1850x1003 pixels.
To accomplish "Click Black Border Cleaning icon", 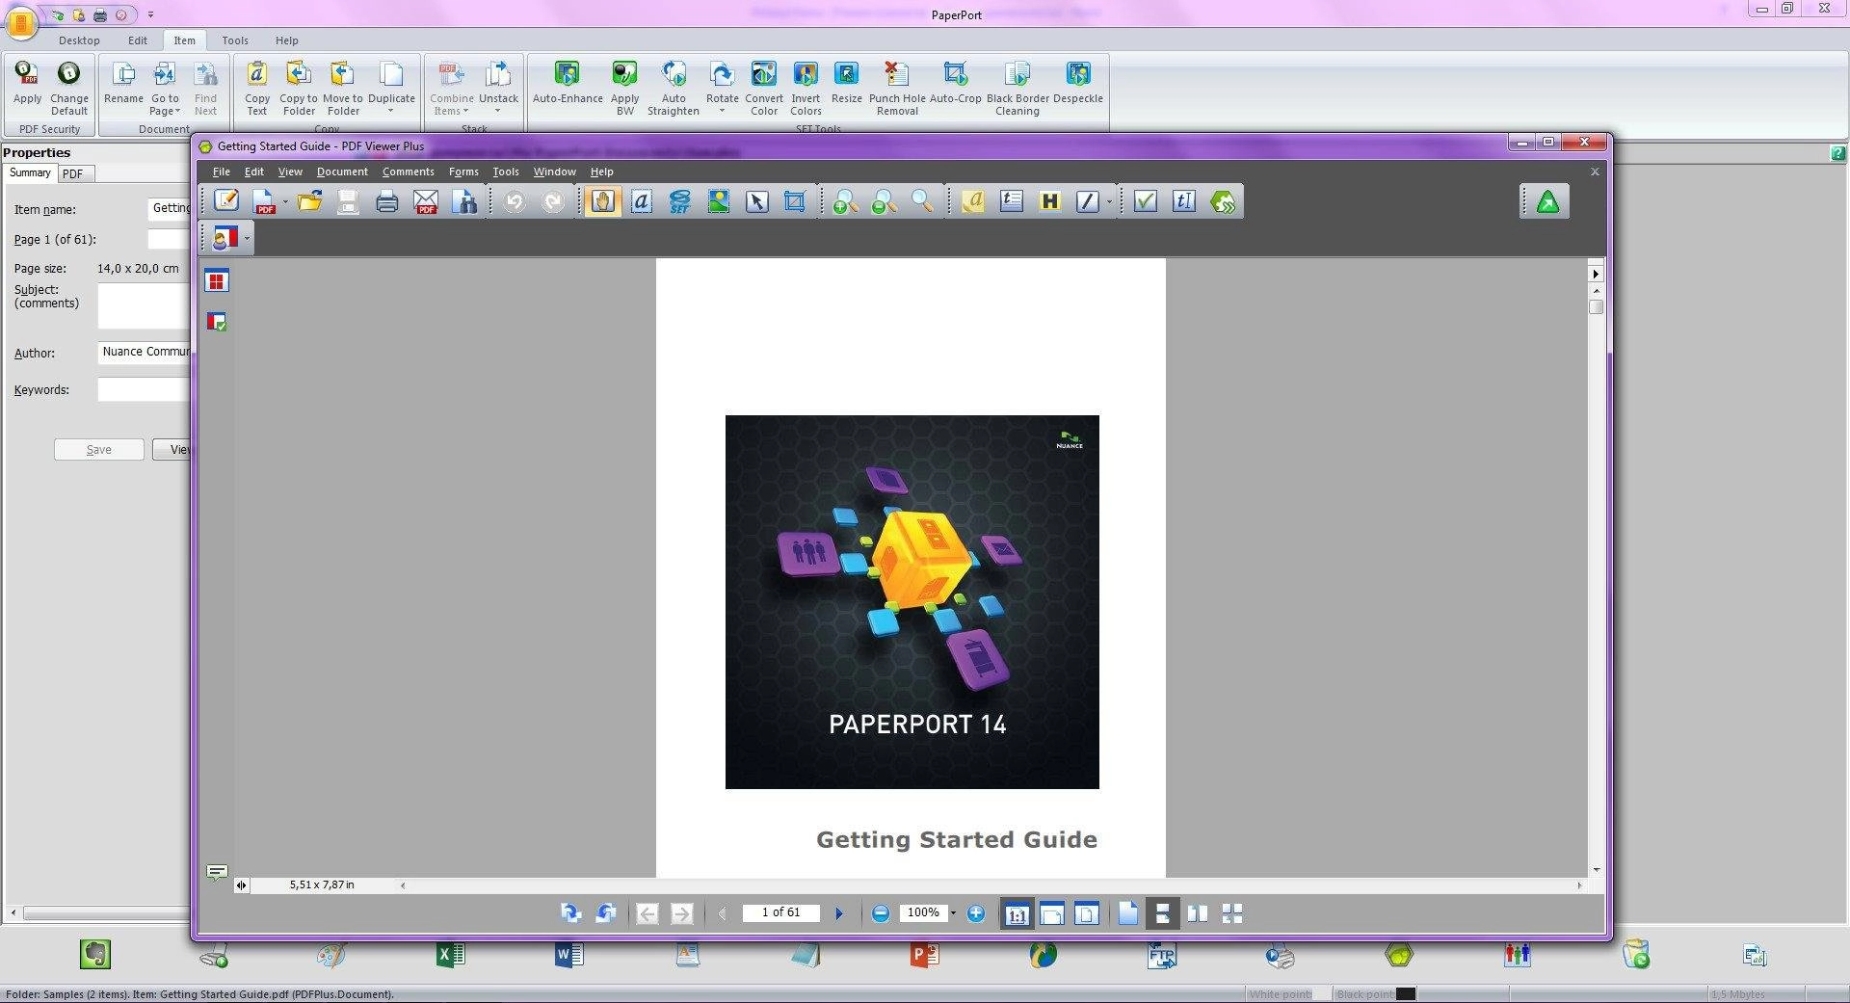I will pyautogui.click(x=1017, y=88).
